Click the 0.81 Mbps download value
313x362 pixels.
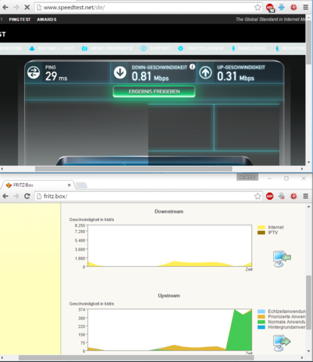point(150,76)
